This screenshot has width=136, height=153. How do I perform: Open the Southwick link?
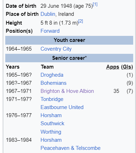52,123
